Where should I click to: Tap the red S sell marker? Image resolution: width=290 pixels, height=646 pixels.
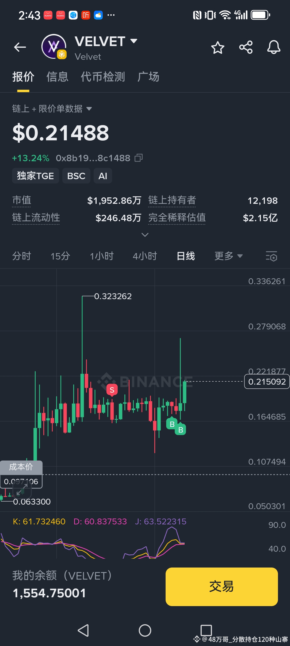tap(112, 390)
